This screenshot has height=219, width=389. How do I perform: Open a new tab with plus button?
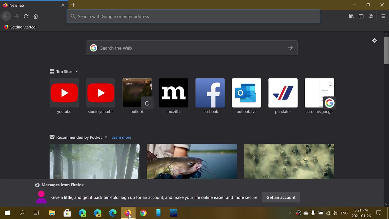[73, 5]
